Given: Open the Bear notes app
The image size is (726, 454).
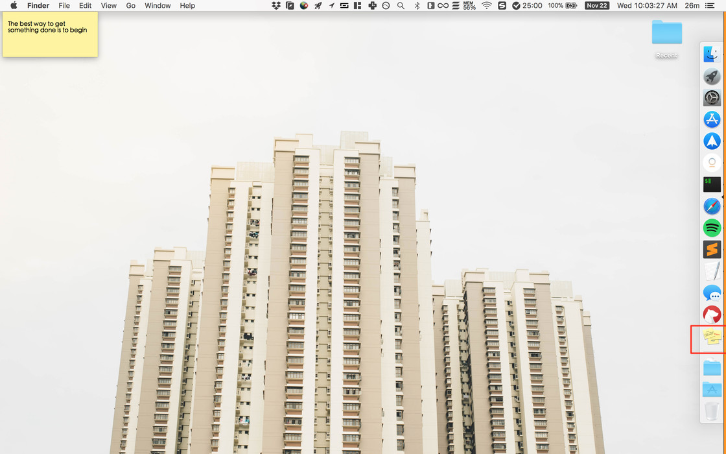Looking at the screenshot, I should pyautogui.click(x=712, y=315).
